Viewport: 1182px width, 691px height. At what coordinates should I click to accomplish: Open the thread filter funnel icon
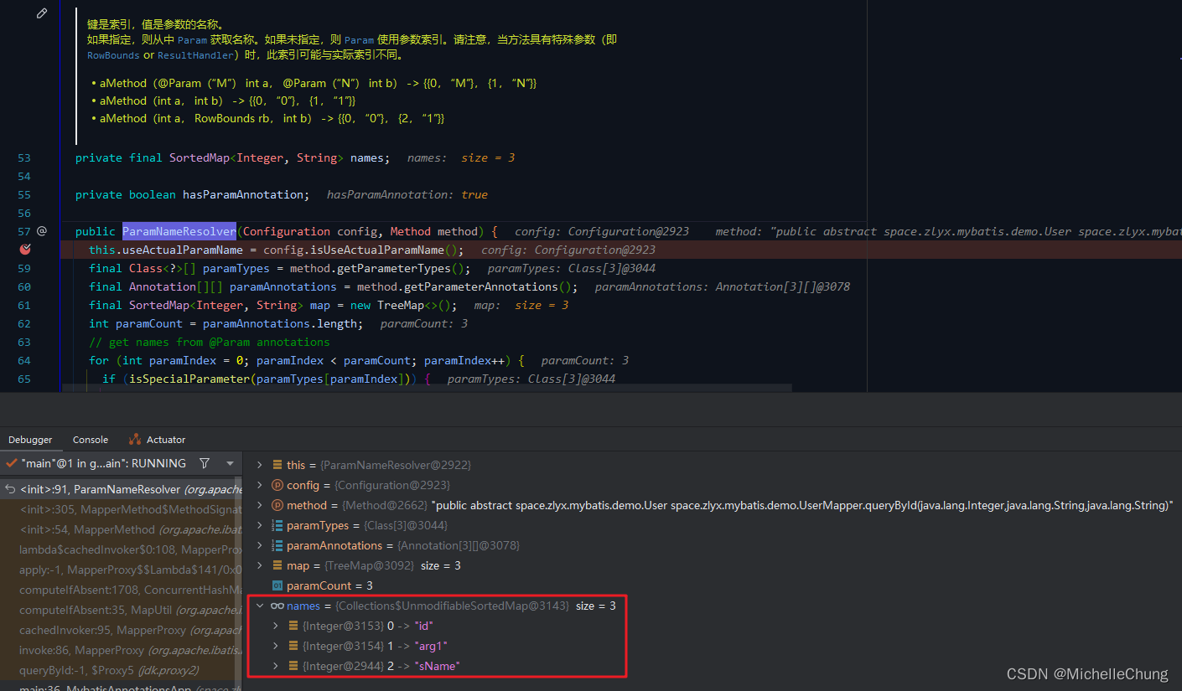coord(205,463)
